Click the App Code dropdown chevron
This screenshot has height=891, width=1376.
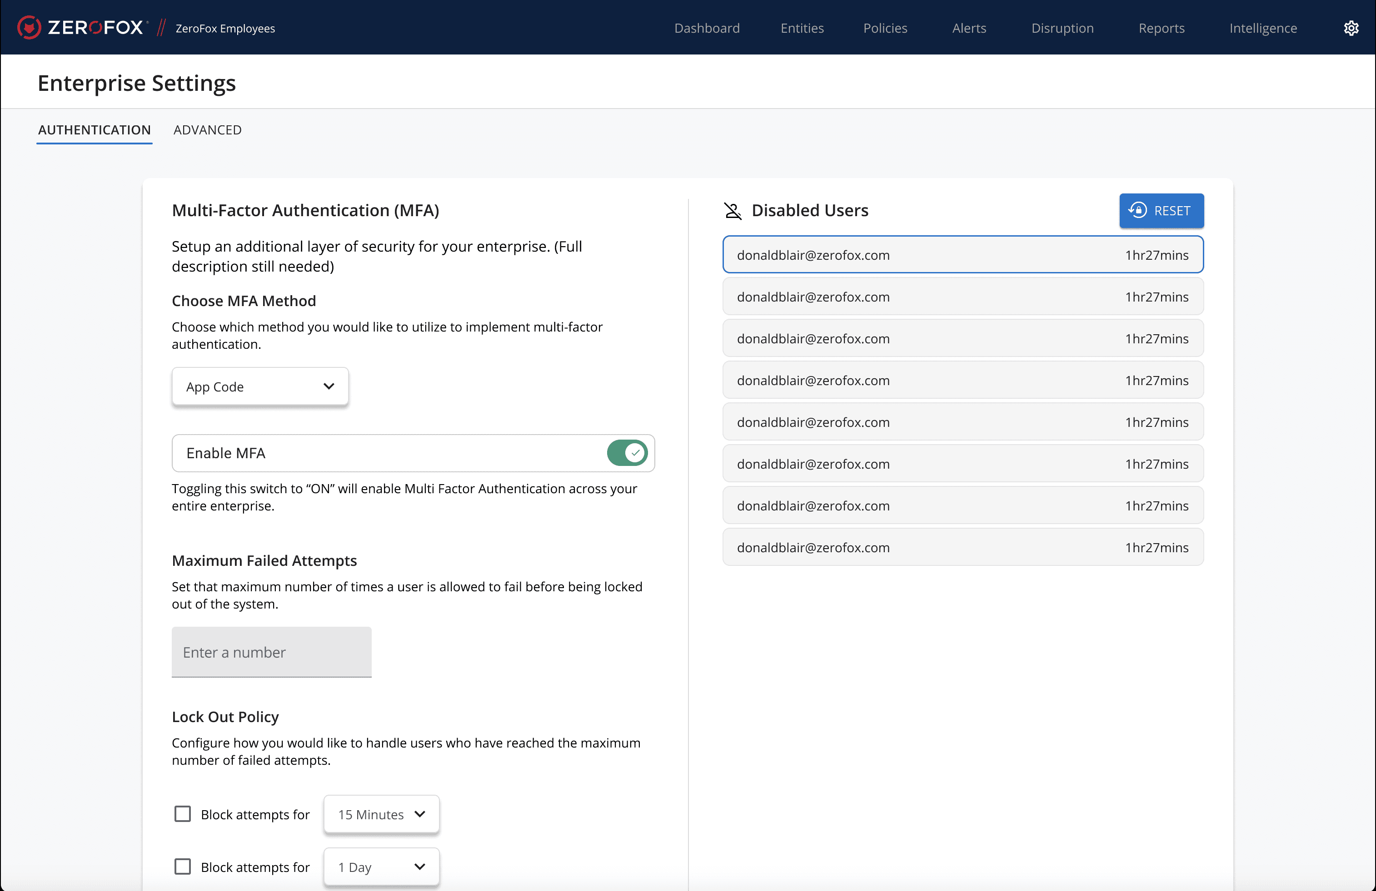329,386
